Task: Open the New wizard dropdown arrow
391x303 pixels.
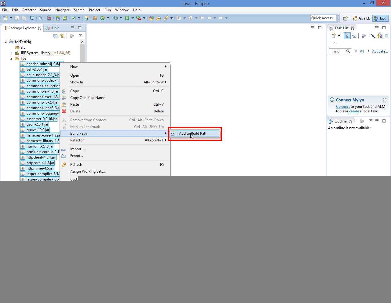Action: [11, 18]
